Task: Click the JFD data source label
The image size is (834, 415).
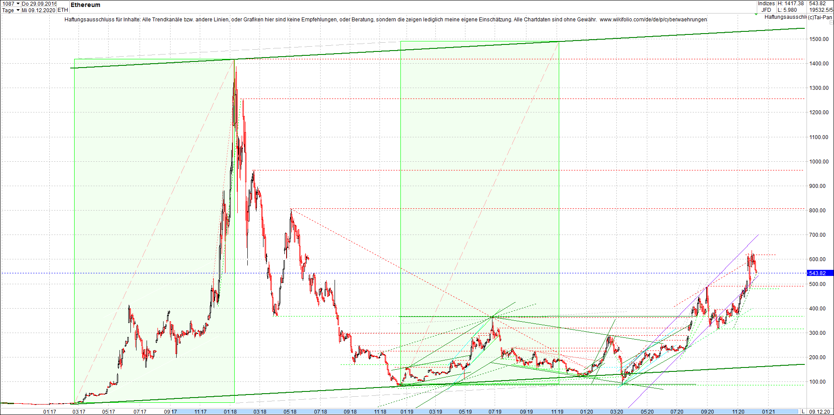Action: tap(766, 10)
